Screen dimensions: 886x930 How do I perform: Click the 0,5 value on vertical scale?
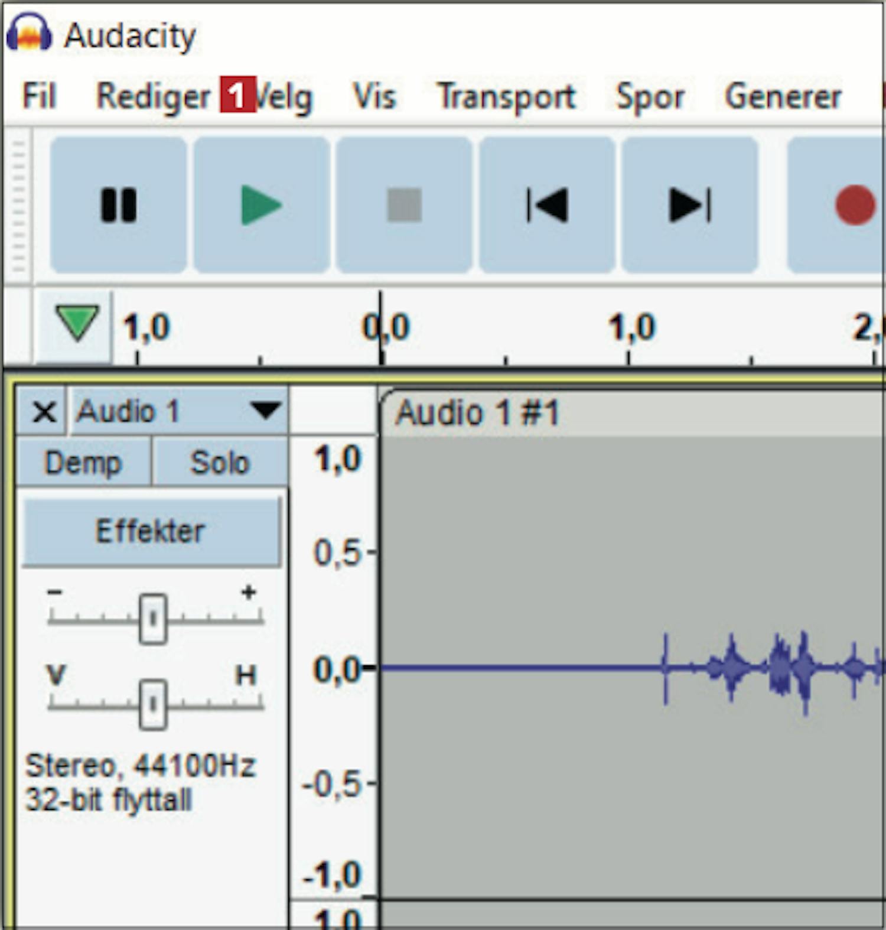point(336,554)
